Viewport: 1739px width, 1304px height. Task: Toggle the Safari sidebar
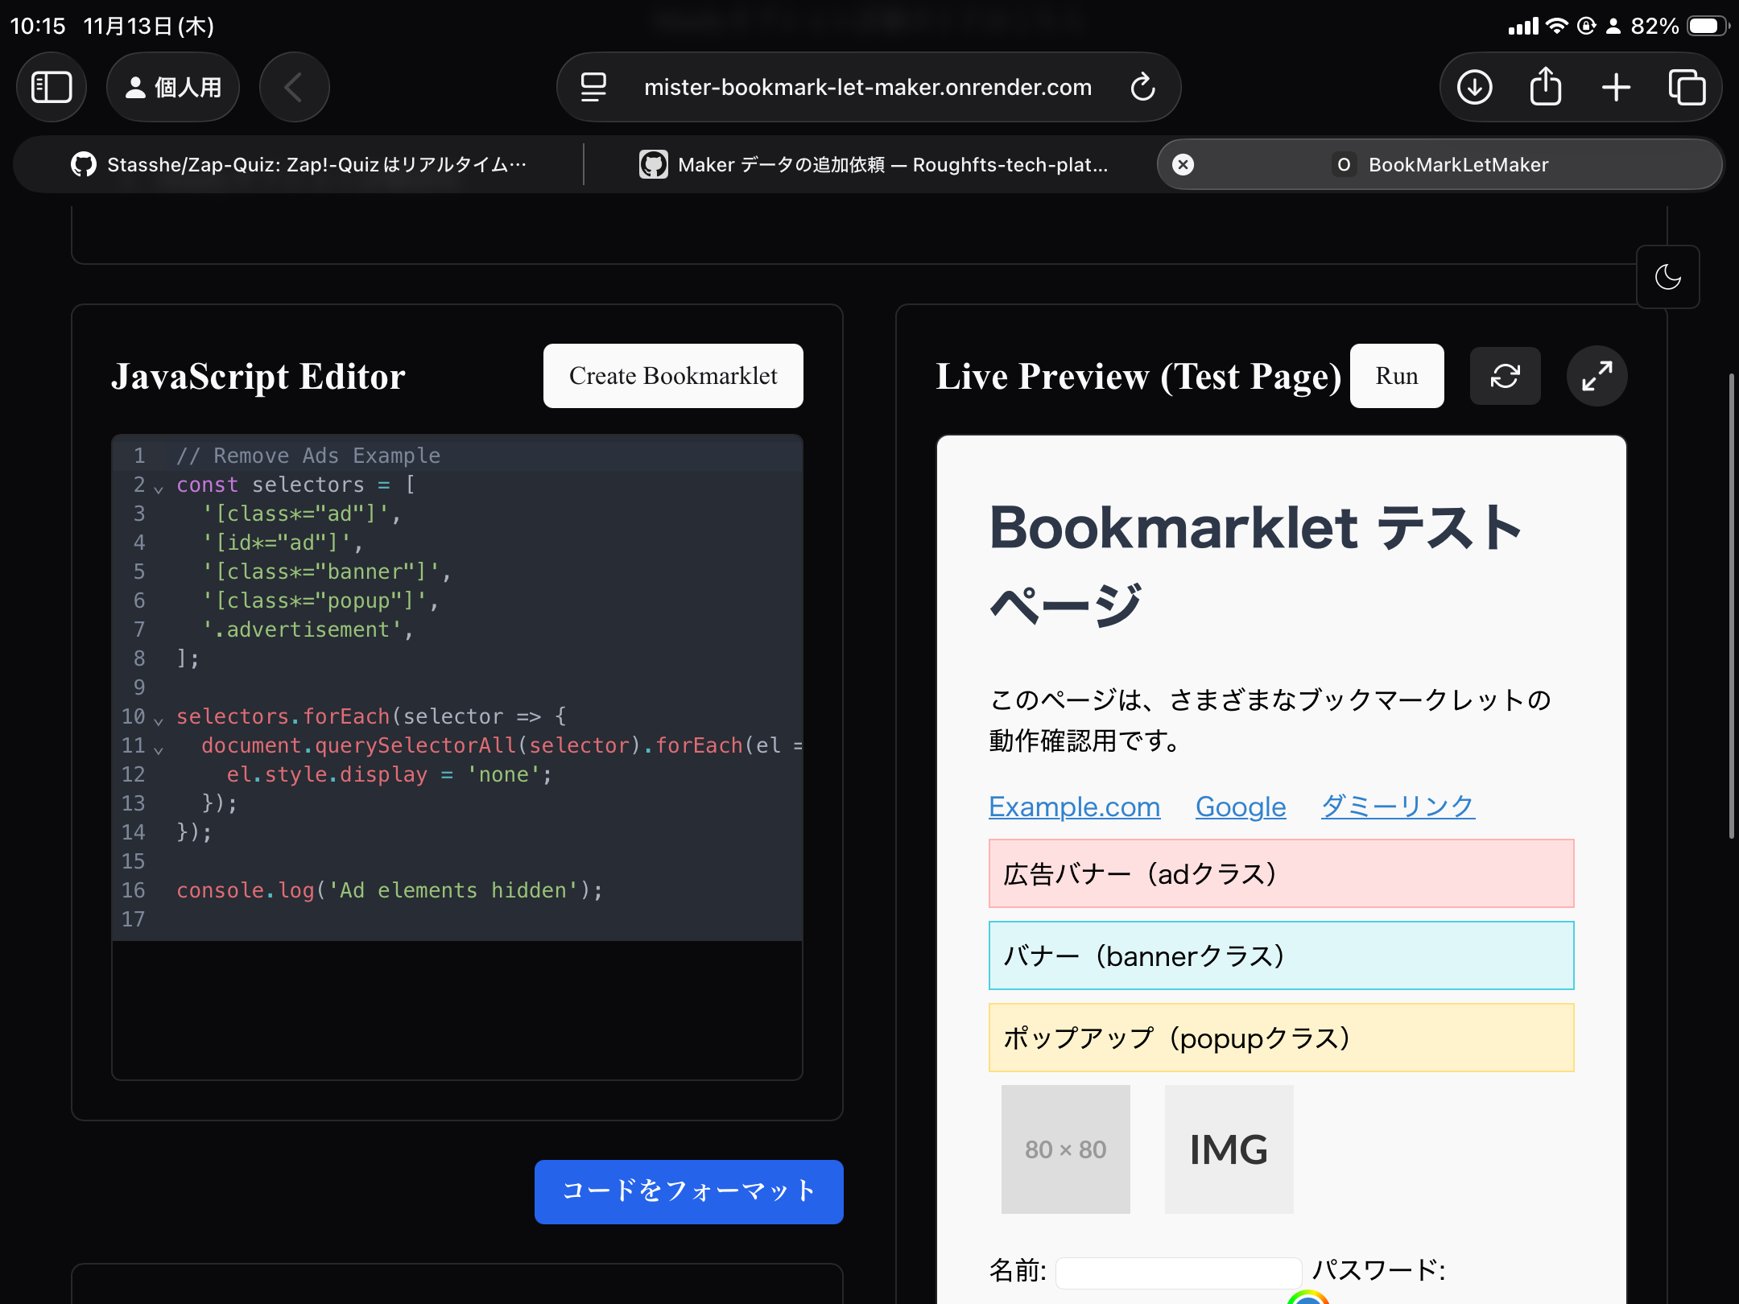[52, 87]
